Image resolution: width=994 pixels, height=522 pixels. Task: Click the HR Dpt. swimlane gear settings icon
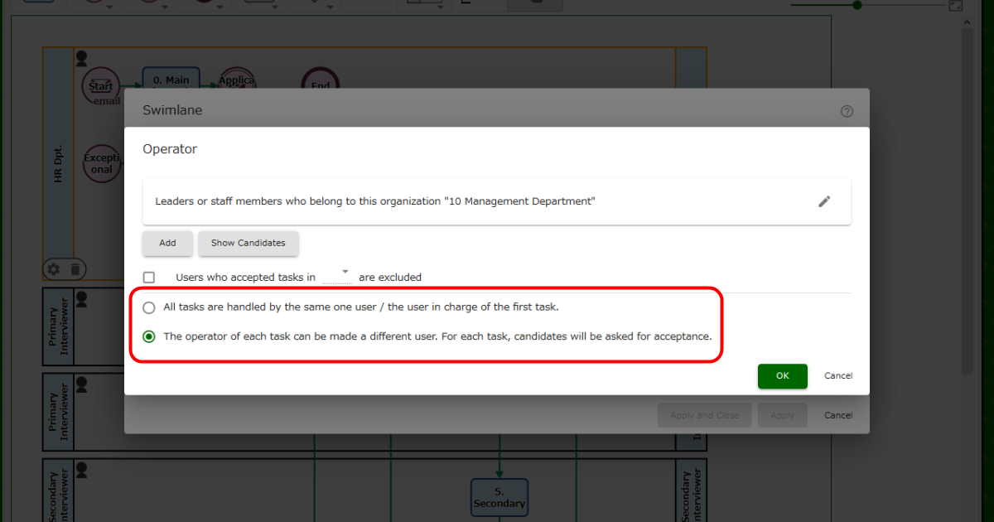pyautogui.click(x=54, y=268)
